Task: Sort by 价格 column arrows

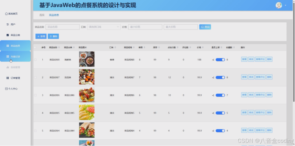Action: coord(203,48)
